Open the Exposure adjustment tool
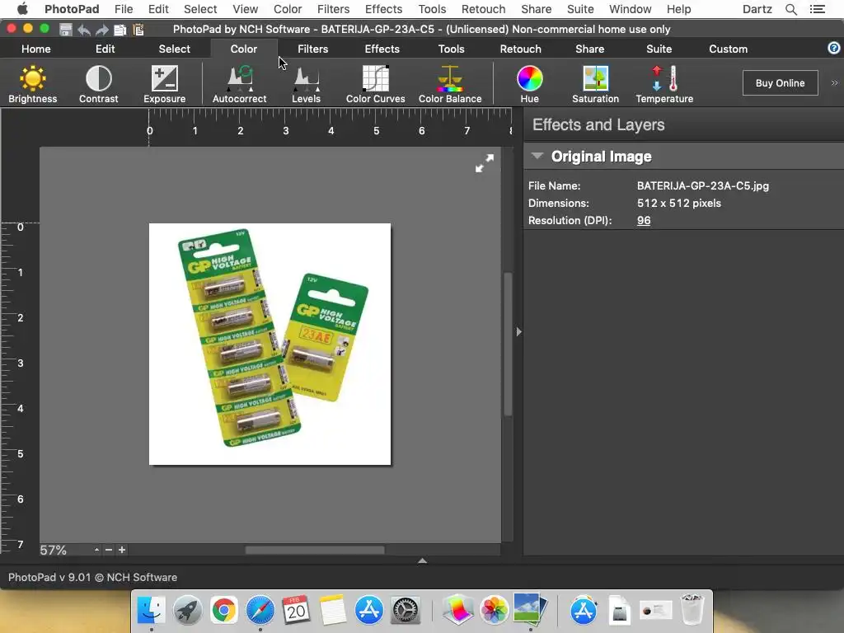 click(x=164, y=84)
